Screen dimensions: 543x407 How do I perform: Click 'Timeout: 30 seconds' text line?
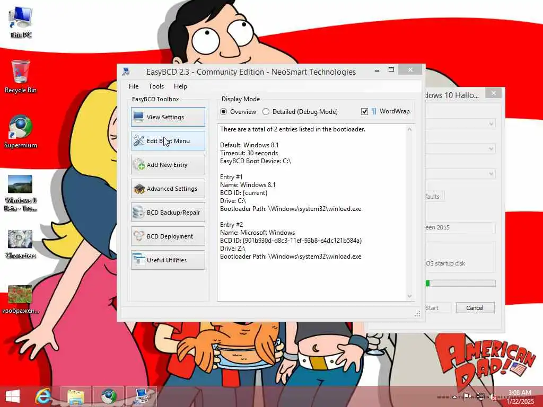coord(249,153)
